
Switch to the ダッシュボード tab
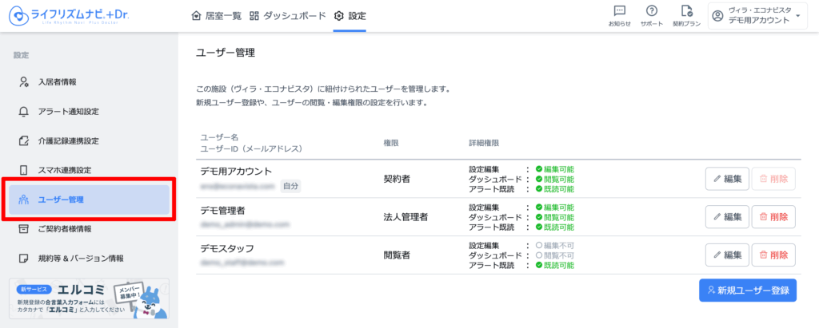pyautogui.click(x=287, y=16)
